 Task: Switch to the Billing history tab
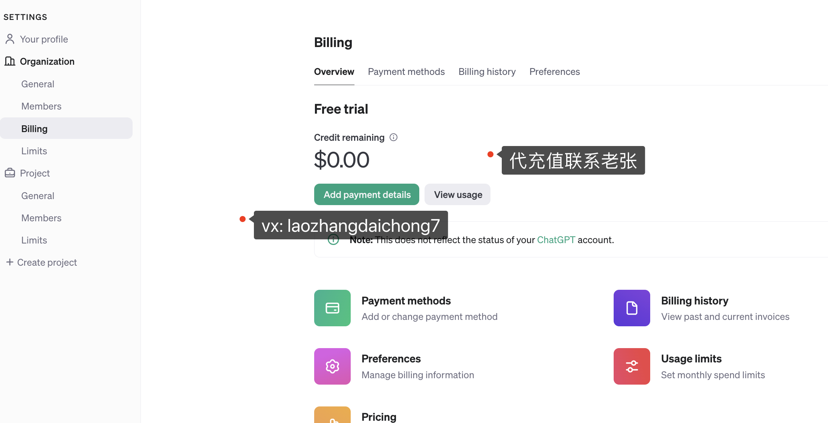coord(487,72)
